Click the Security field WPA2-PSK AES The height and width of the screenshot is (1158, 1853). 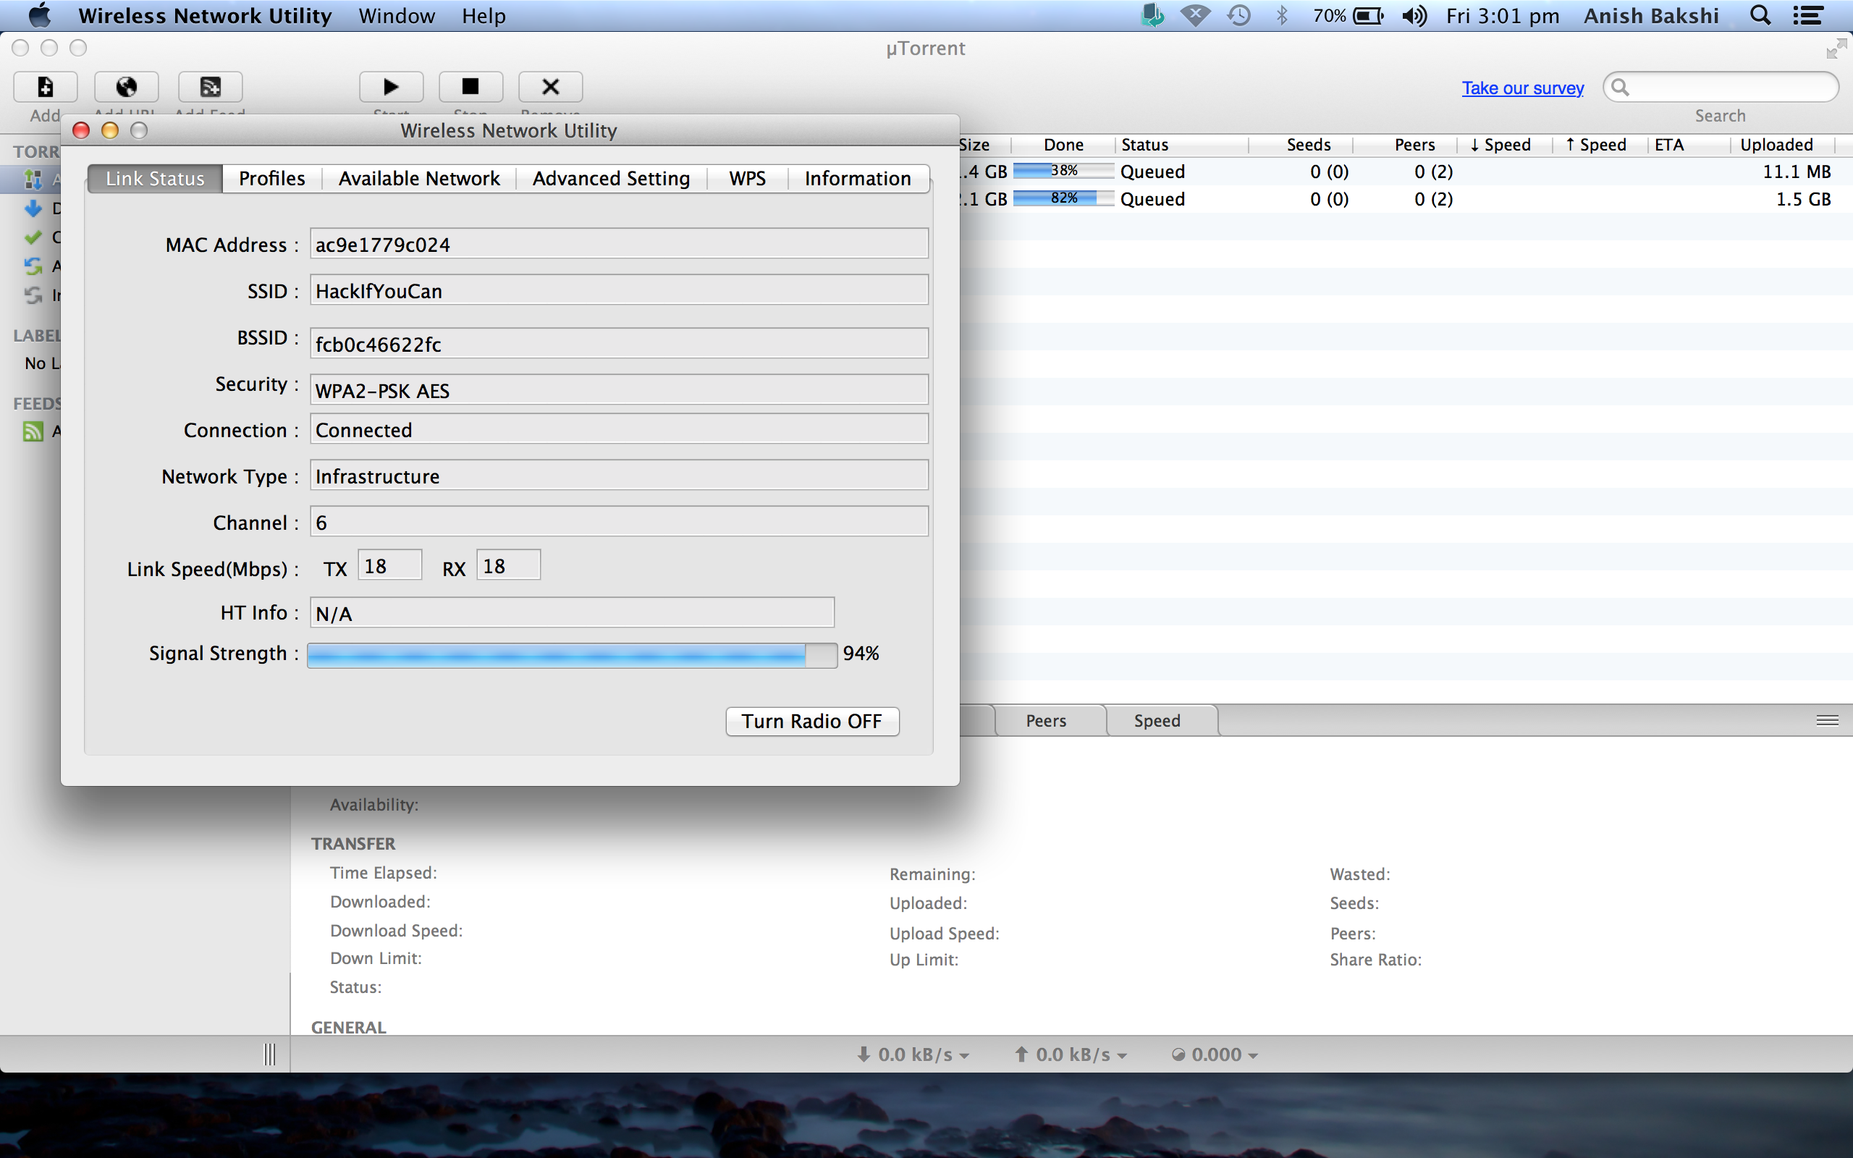click(x=619, y=390)
